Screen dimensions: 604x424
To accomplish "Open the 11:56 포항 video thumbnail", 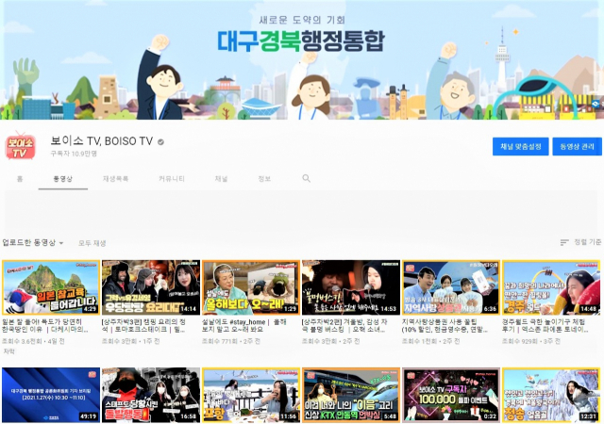I will click(x=251, y=395).
